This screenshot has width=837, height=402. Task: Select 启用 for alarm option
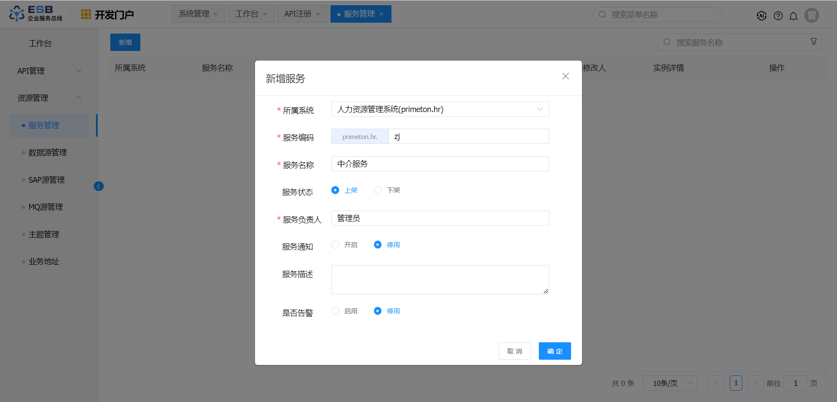tap(335, 311)
